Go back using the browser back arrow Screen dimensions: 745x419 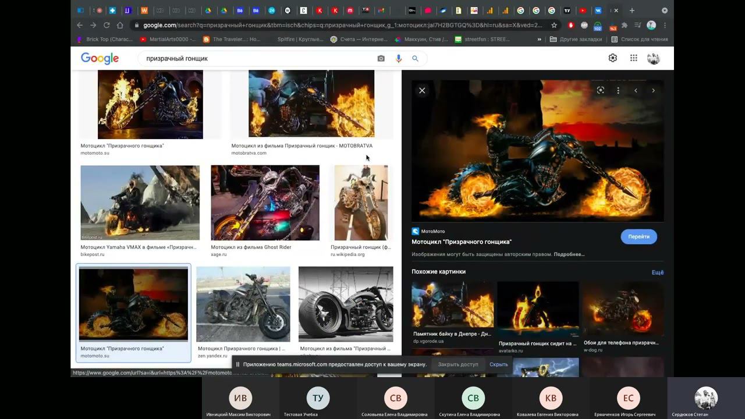pos(80,25)
